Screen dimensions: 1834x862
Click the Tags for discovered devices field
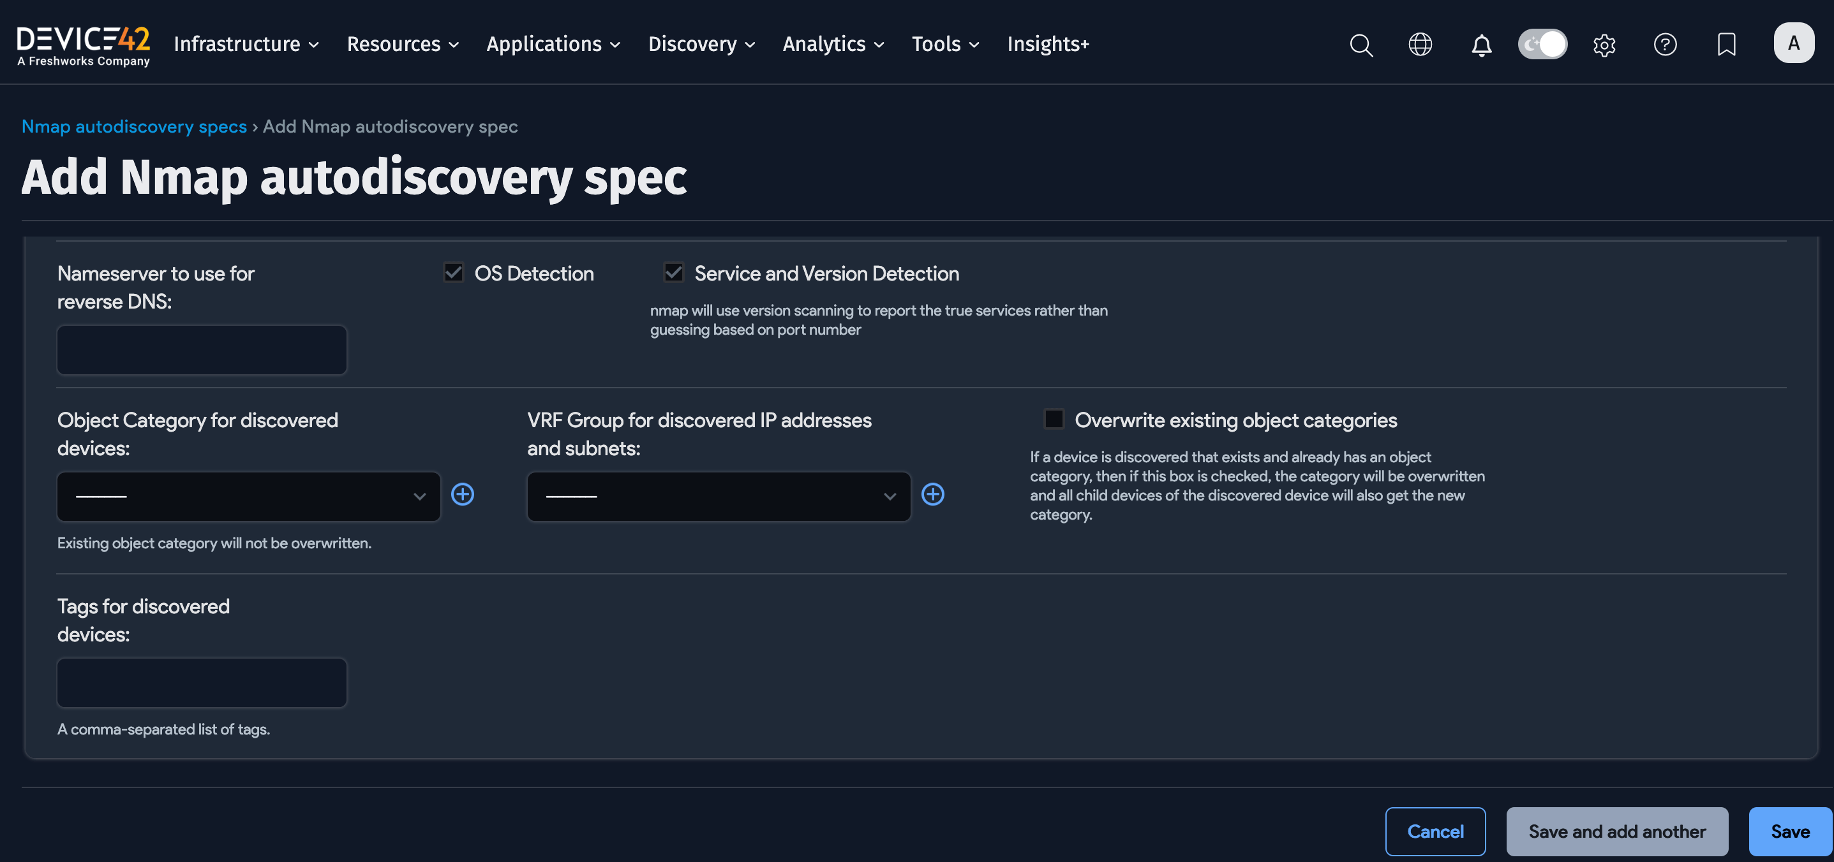[202, 682]
